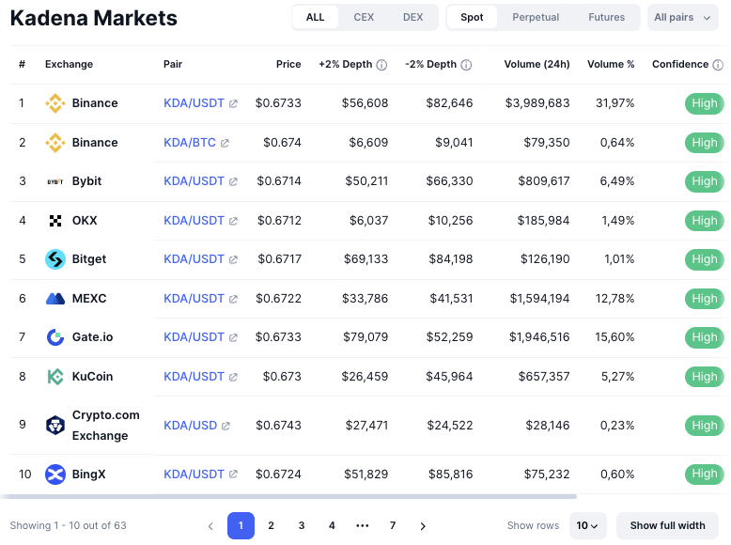Open the BingX KDA/USDT pair link
731x545 pixels.
tap(194, 475)
